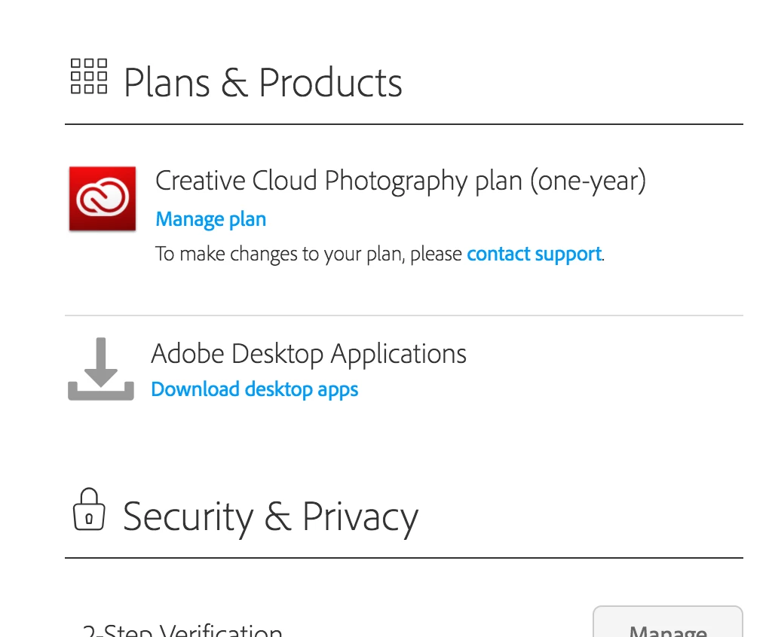Viewport: 772px width, 637px height.
Task: Click the Security & Privacy heading text
Action: [x=270, y=517]
